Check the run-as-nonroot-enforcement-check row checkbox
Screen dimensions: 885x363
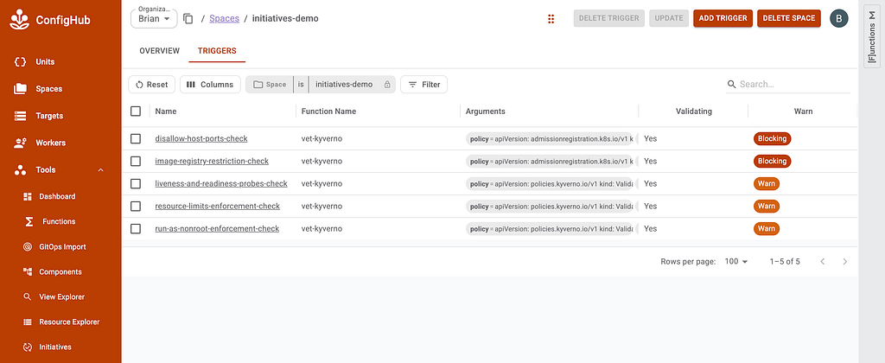(136, 229)
